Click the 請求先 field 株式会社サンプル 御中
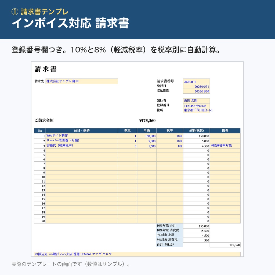The image size is (275, 275). coord(82,81)
